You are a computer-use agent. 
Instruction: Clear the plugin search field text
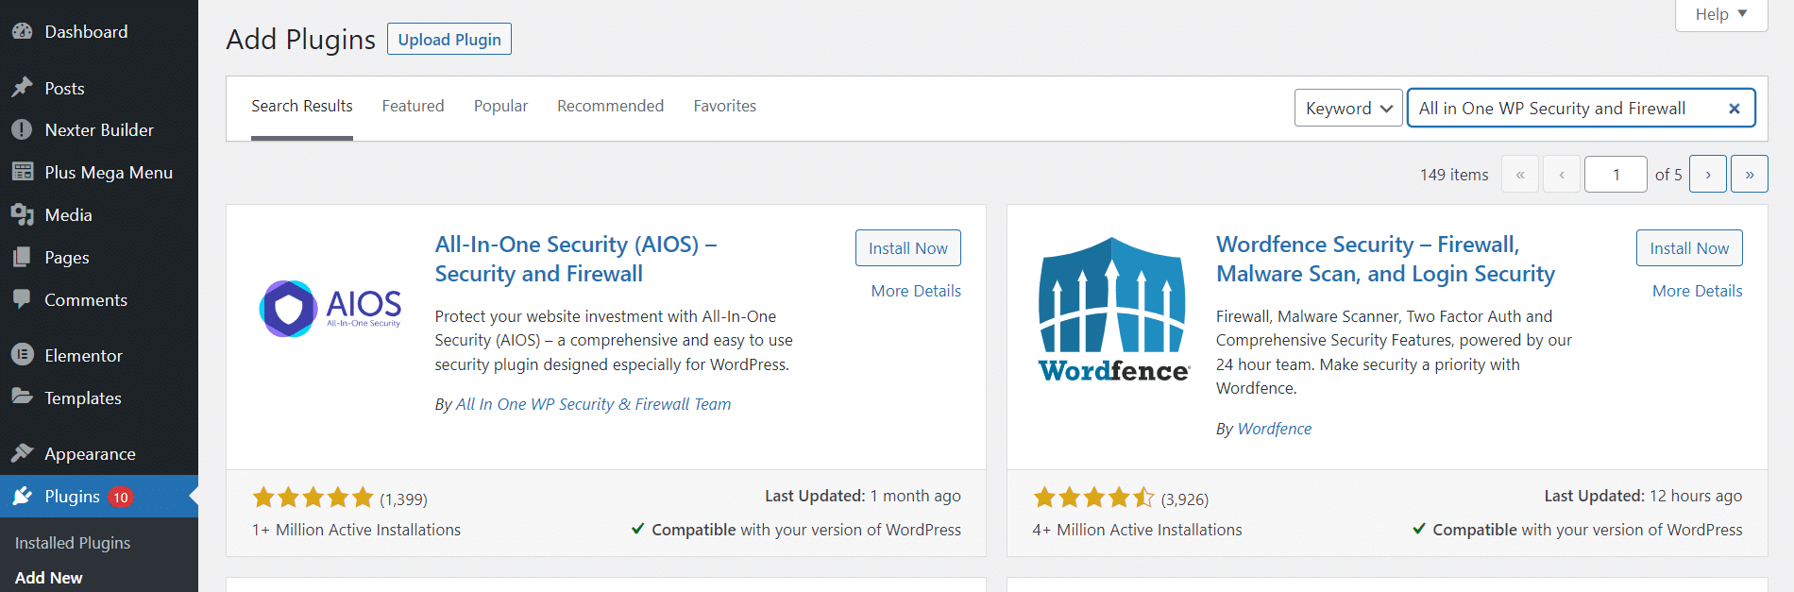(x=1734, y=109)
